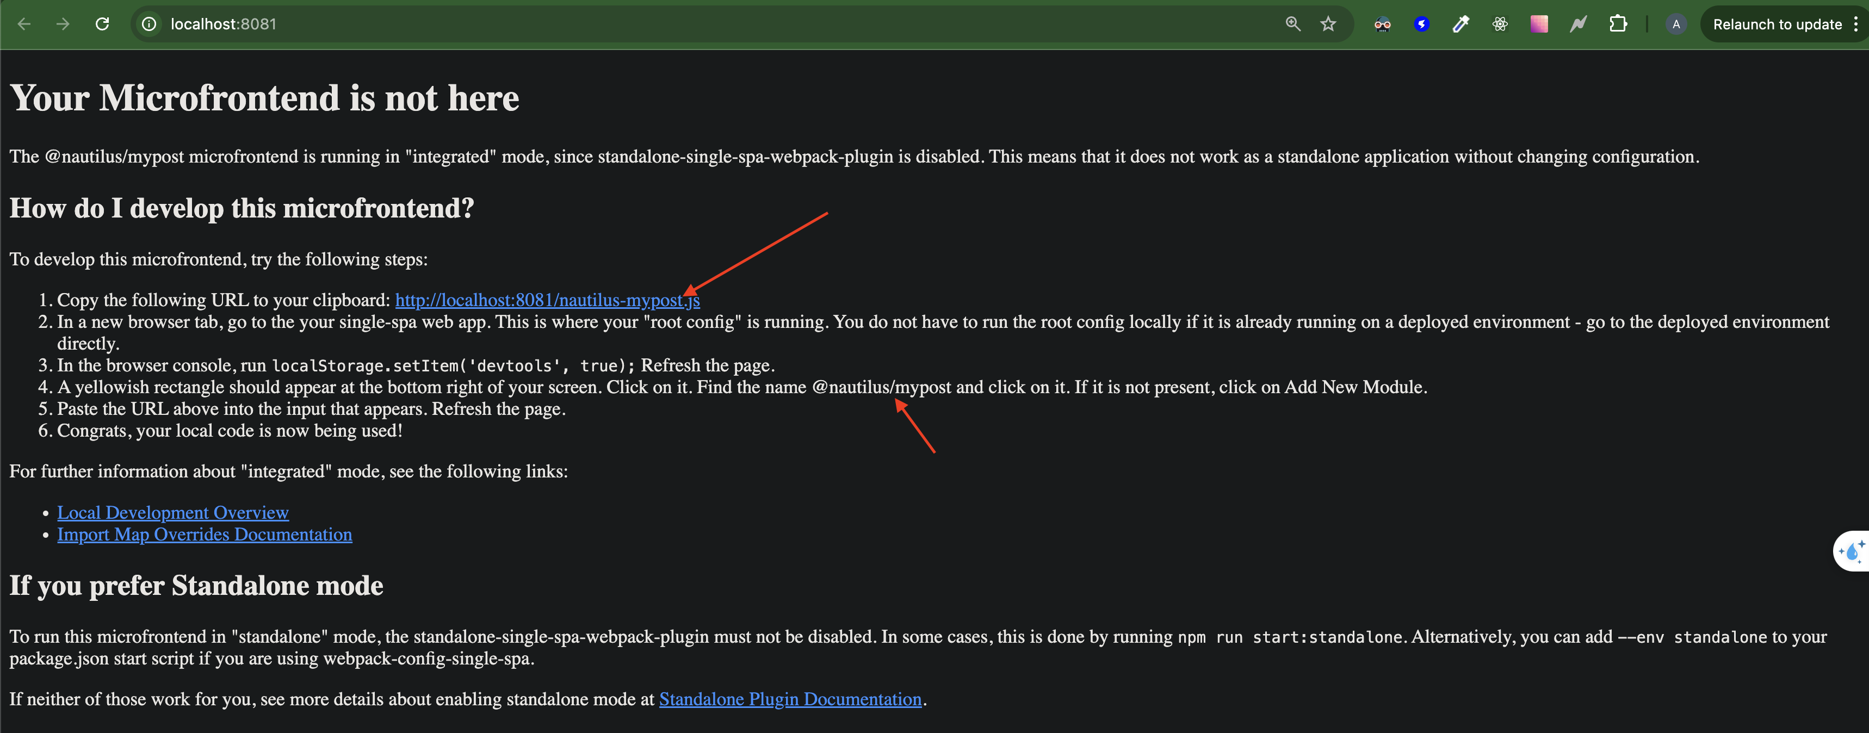Reload the current page
The width and height of the screenshot is (1869, 733).
[x=102, y=24]
